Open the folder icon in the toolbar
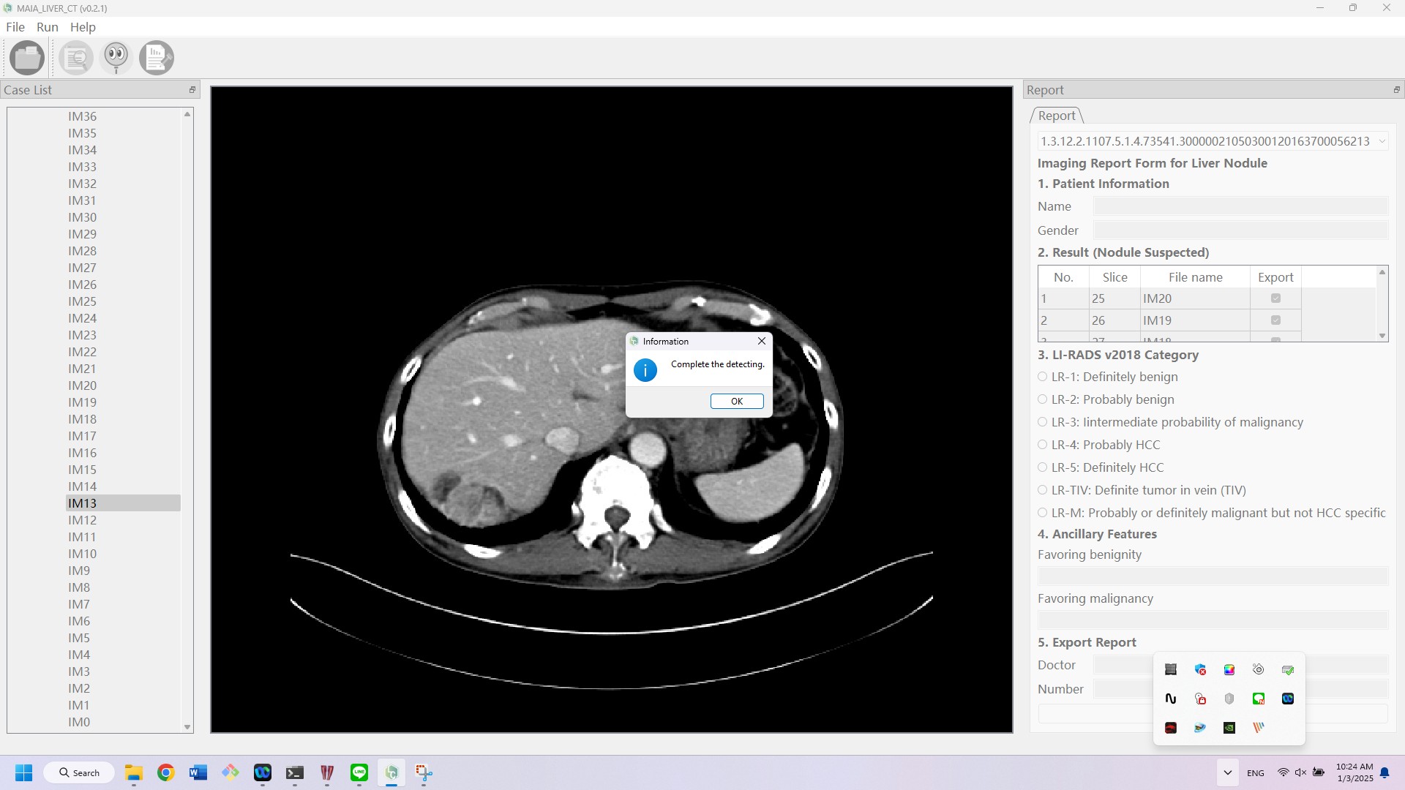The width and height of the screenshot is (1405, 790). 27,58
